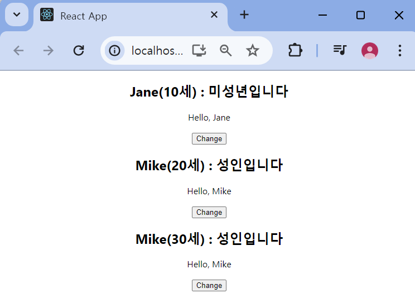This screenshot has height=298, width=415.
Task: Click the Hello, Jane text
Action: [209, 118]
